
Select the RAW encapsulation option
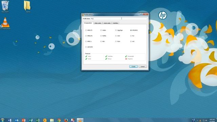[x=118, y=41]
